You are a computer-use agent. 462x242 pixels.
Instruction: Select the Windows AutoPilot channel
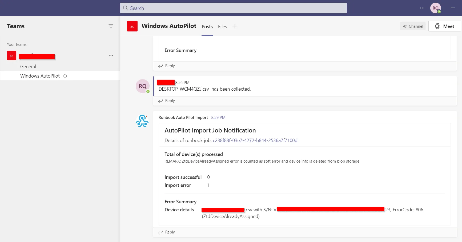60,76
